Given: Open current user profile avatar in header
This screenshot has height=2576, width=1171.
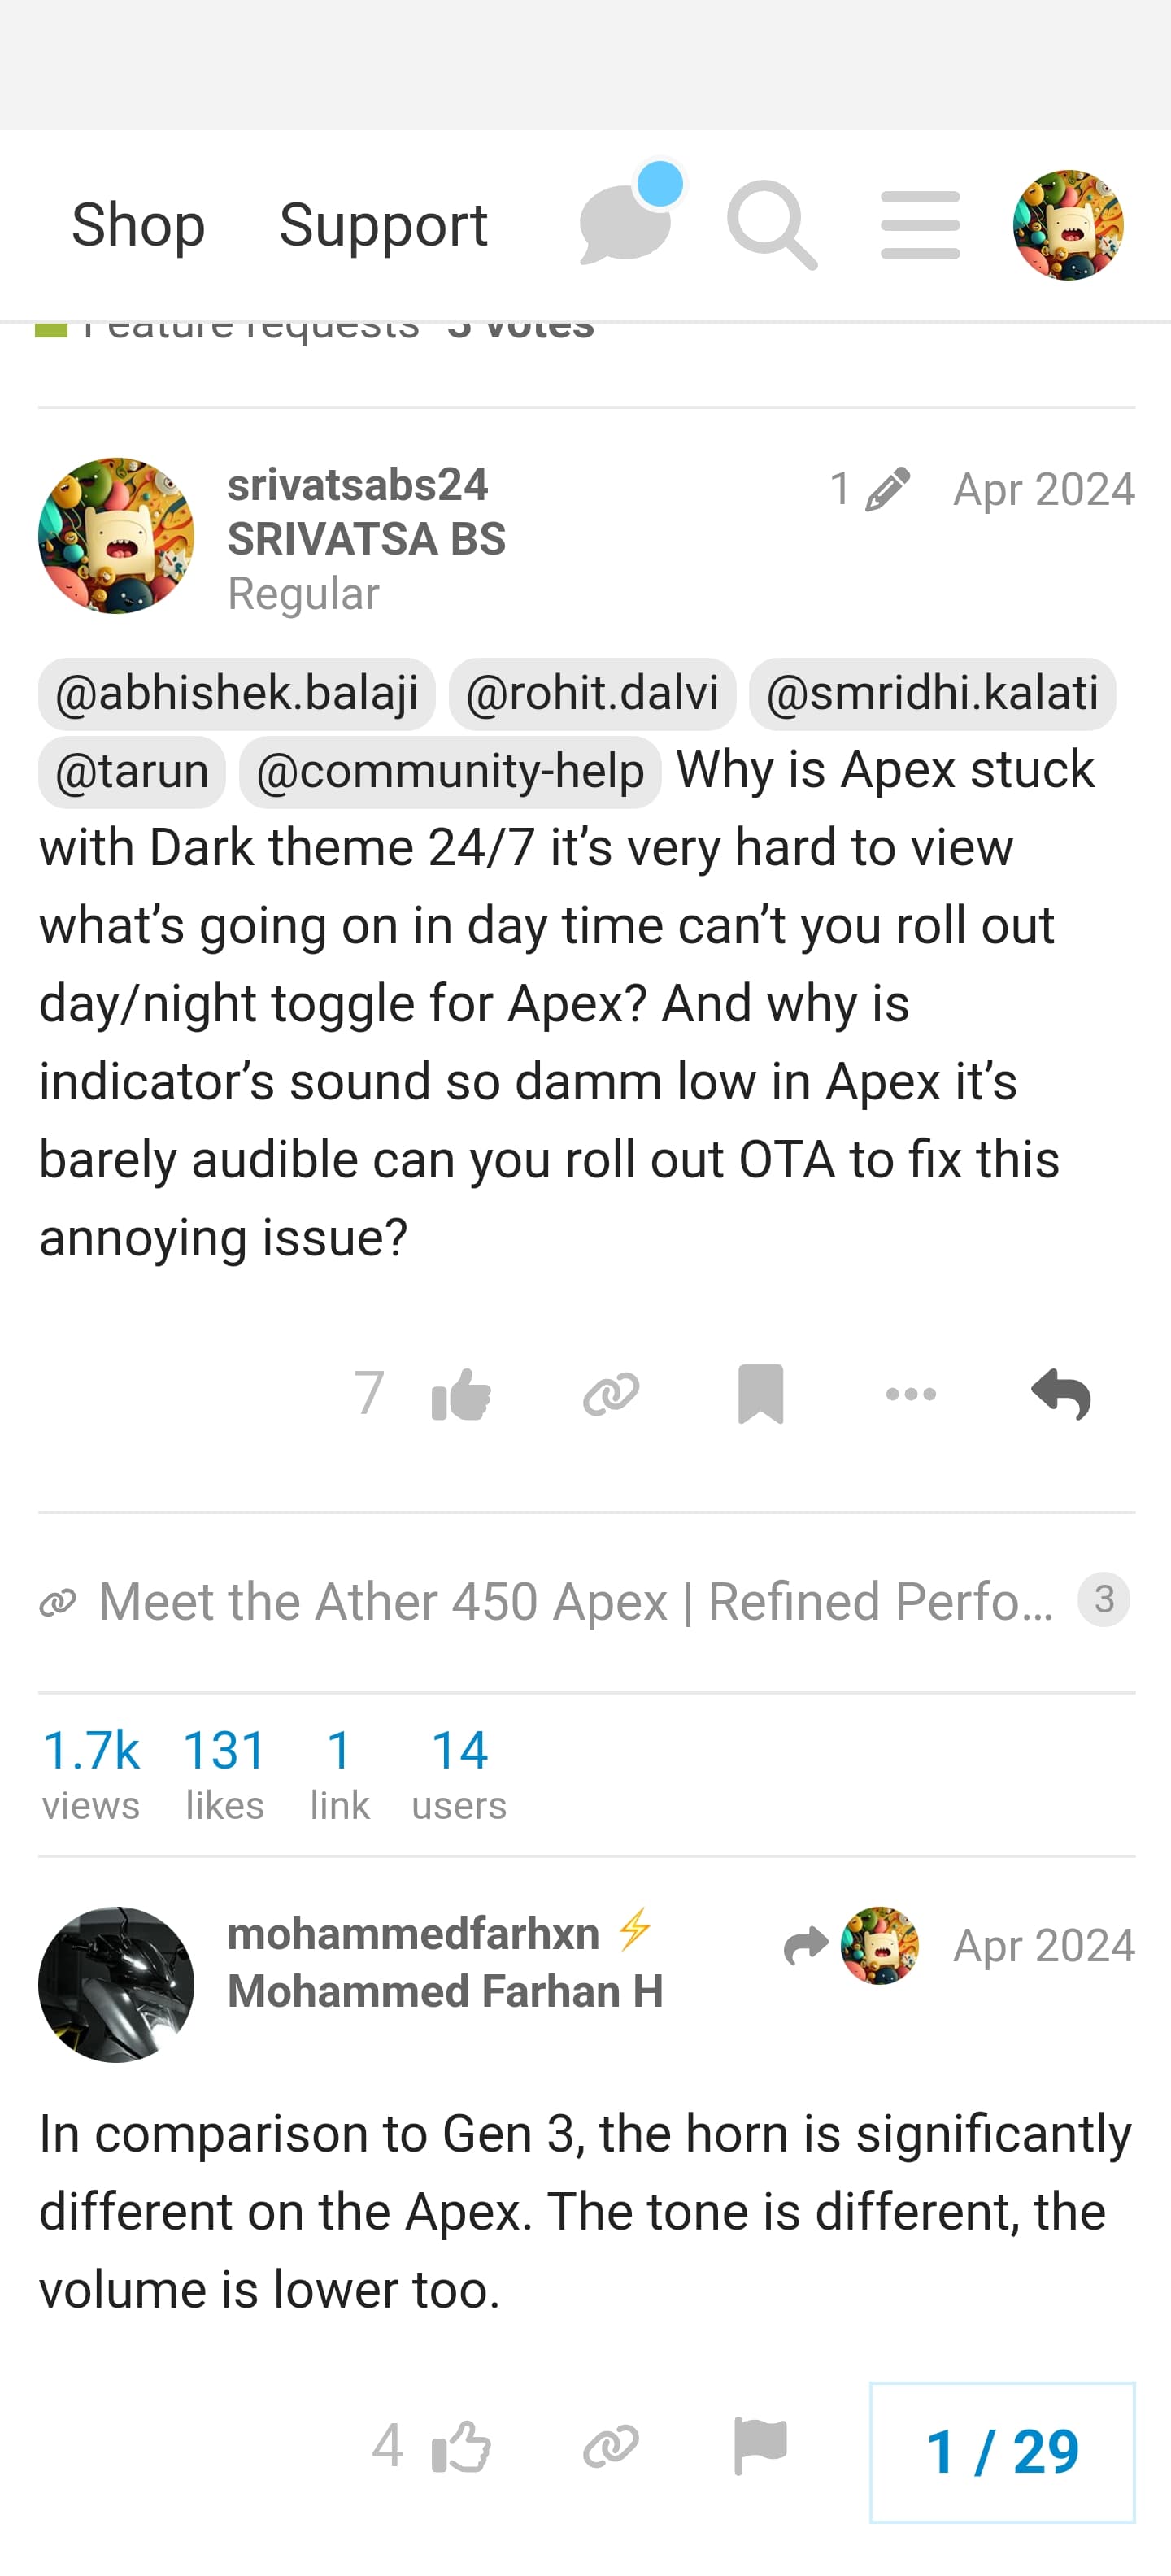Looking at the screenshot, I should coord(1067,225).
